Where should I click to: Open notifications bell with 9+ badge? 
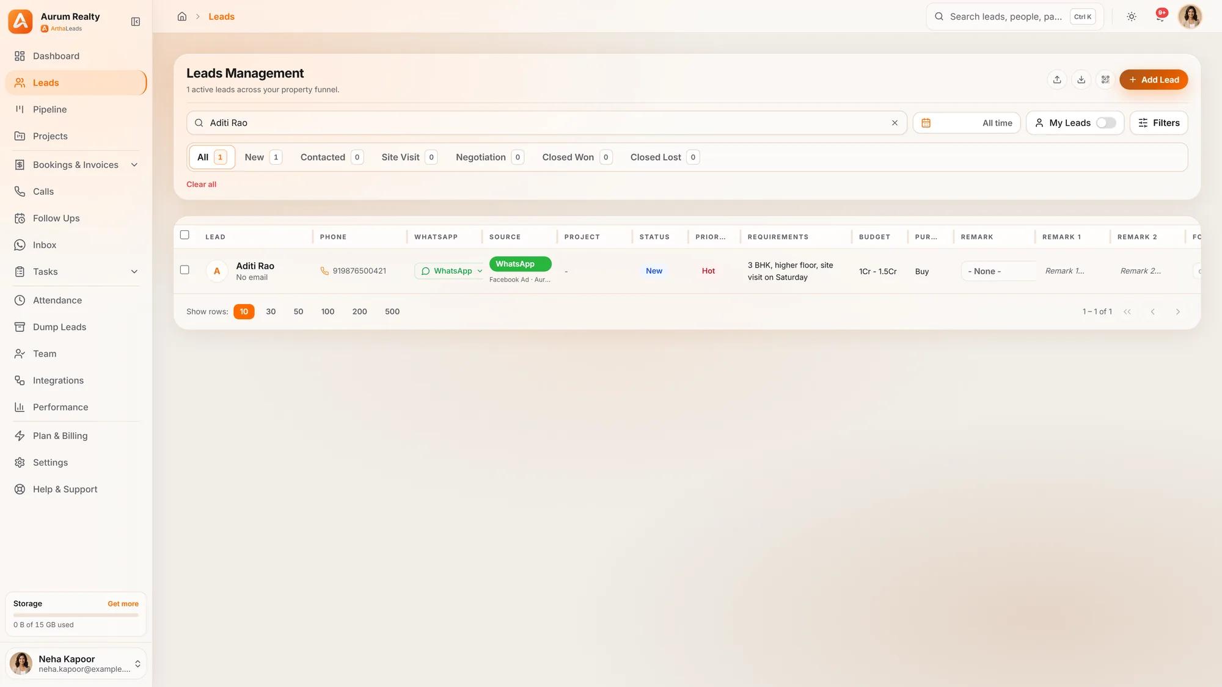[x=1160, y=16]
